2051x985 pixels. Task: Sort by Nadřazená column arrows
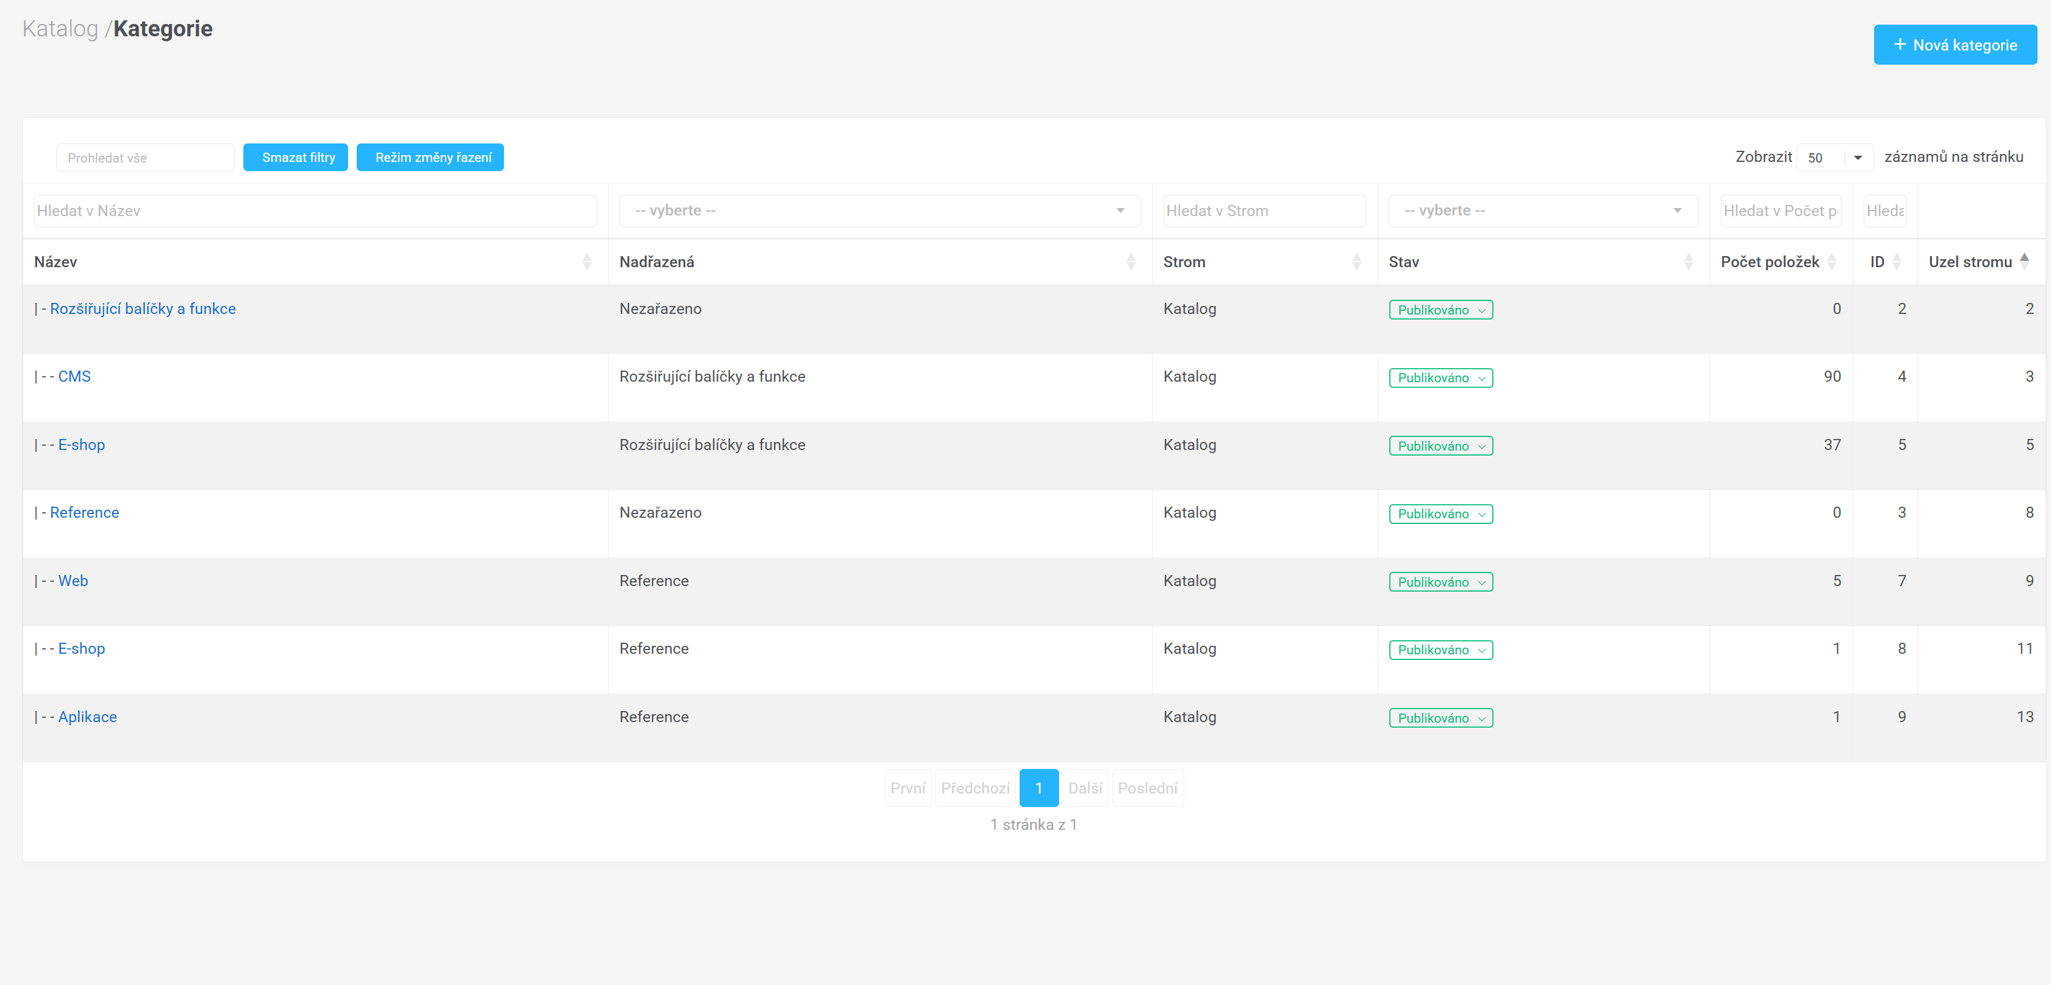[1131, 262]
